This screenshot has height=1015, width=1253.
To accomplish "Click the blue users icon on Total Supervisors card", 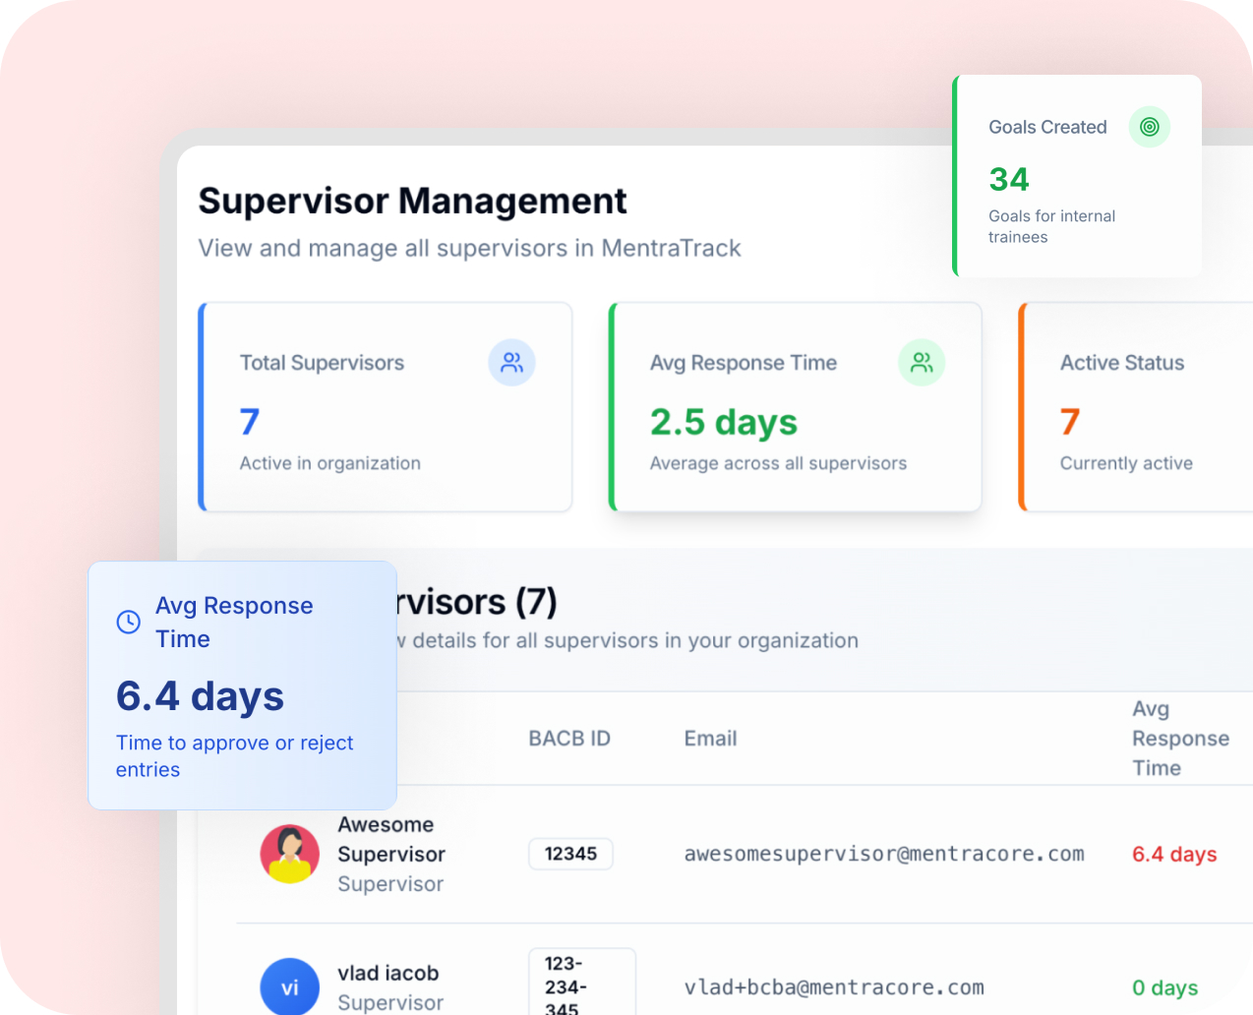I will [511, 363].
